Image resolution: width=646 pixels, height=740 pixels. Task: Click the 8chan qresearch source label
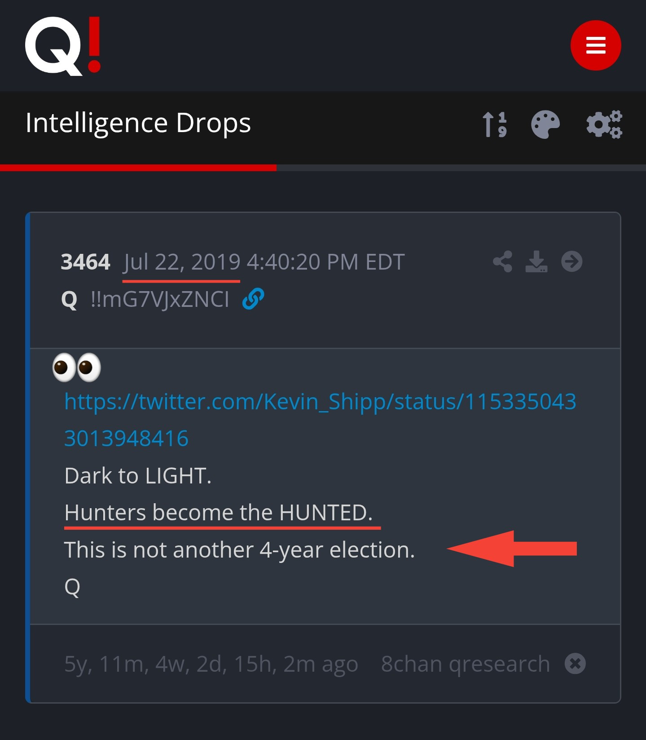click(x=465, y=664)
